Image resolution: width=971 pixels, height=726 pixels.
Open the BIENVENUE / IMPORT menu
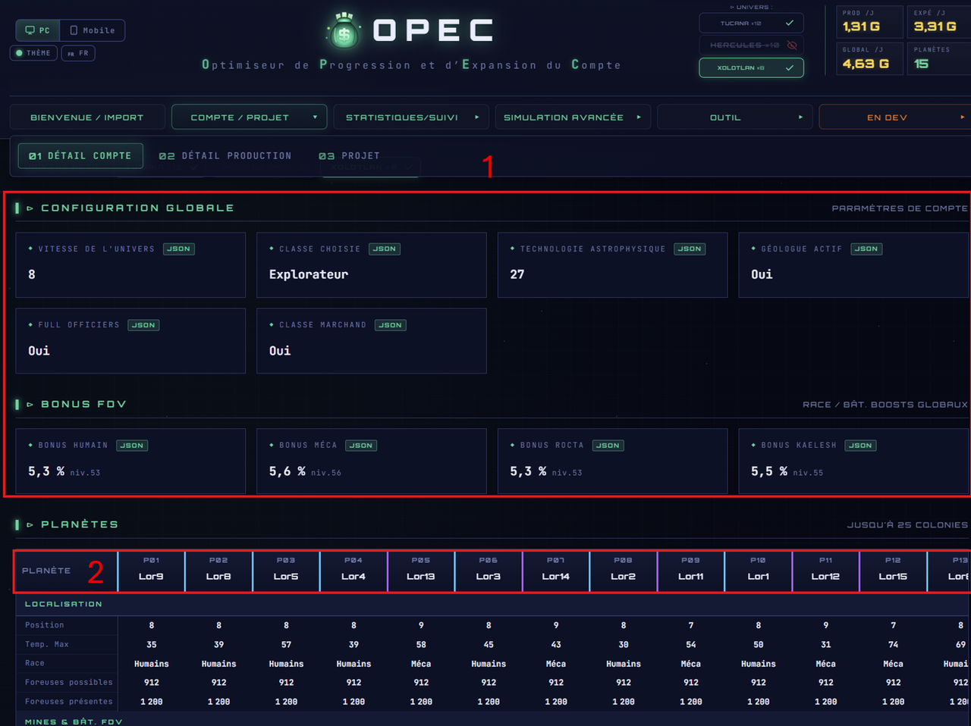click(x=87, y=117)
